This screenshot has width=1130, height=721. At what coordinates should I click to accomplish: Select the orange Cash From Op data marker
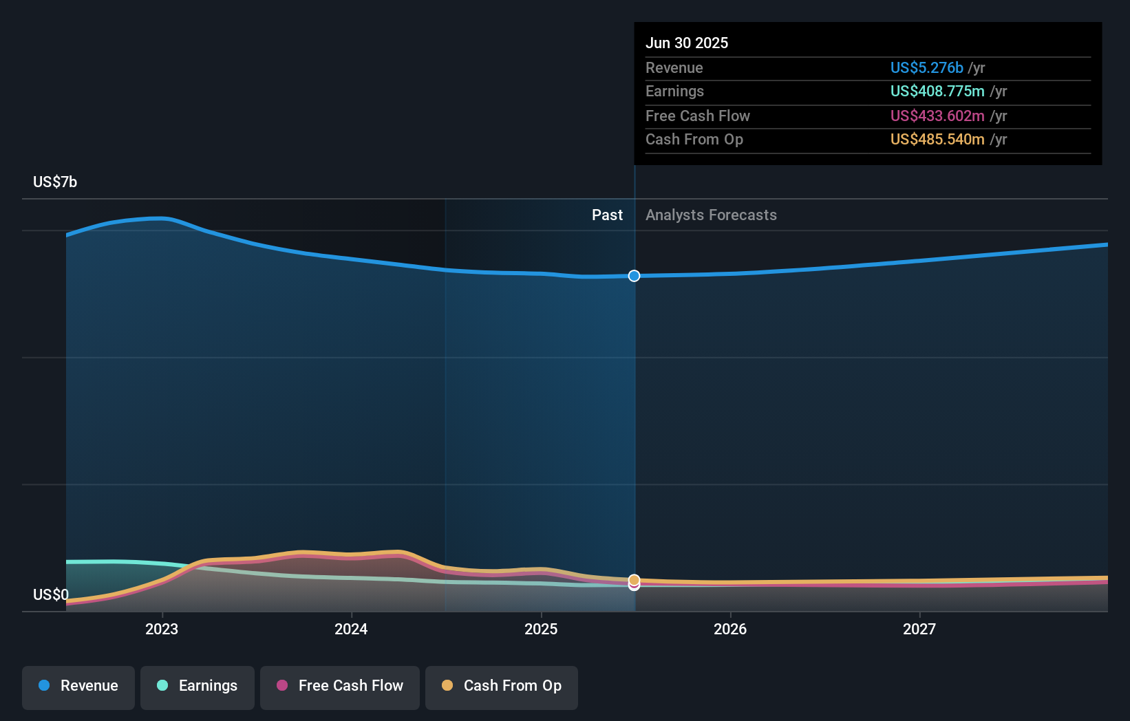tap(635, 580)
